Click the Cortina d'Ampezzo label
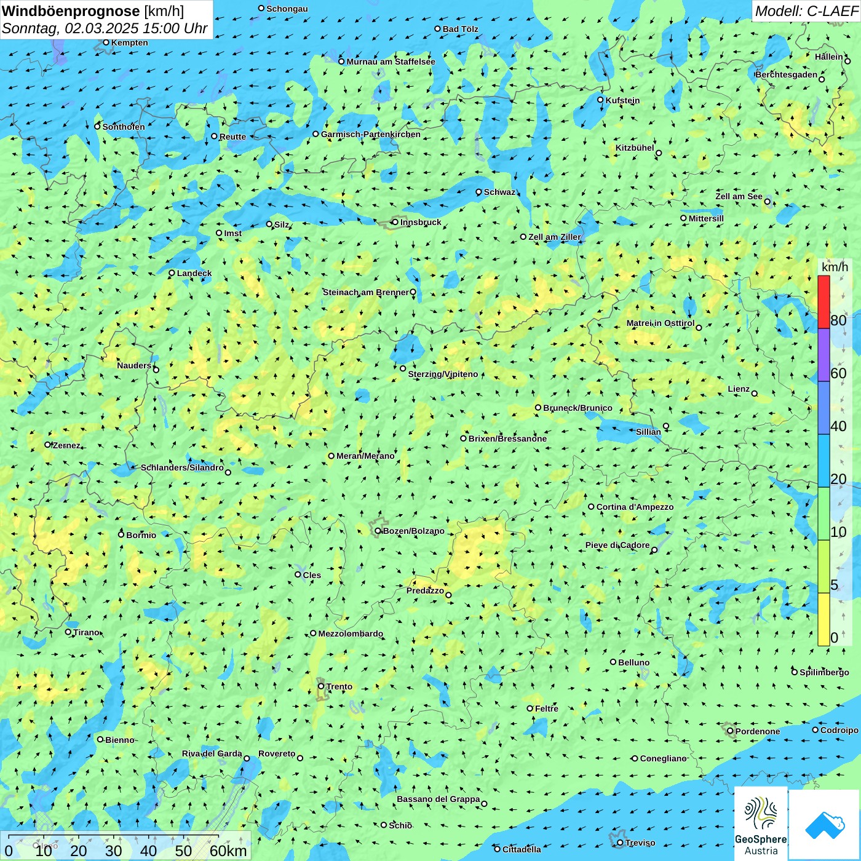The width and height of the screenshot is (861, 861). (x=635, y=507)
